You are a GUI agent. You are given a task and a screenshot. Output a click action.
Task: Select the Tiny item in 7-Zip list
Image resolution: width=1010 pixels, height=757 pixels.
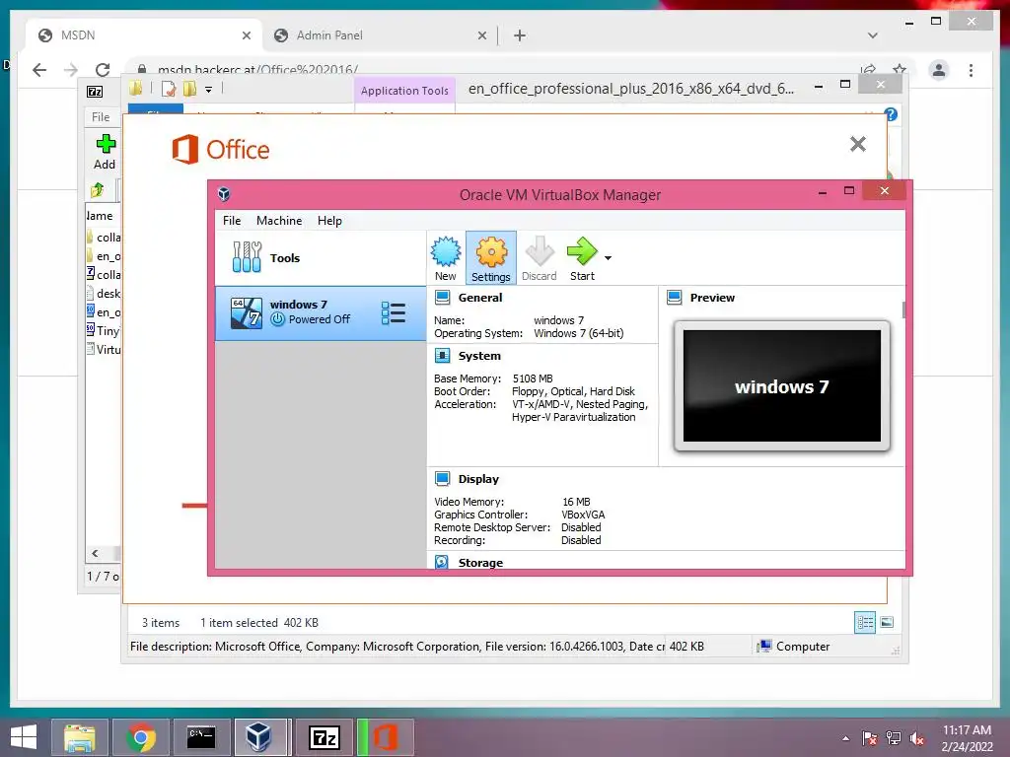(x=103, y=331)
